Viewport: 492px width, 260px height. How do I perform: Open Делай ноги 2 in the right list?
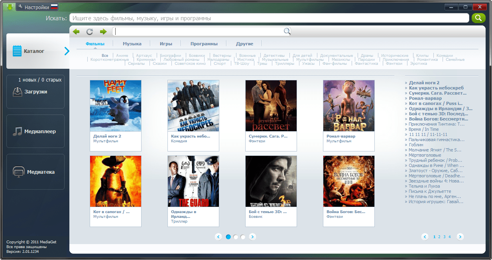(x=424, y=83)
